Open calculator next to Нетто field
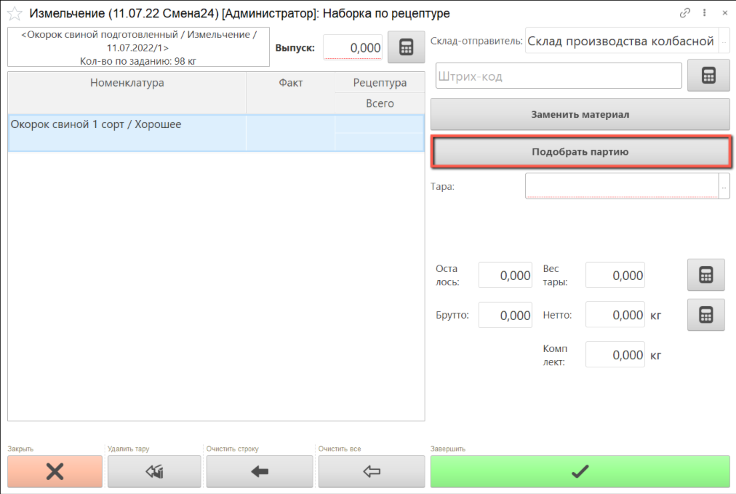The width and height of the screenshot is (736, 494). (705, 315)
